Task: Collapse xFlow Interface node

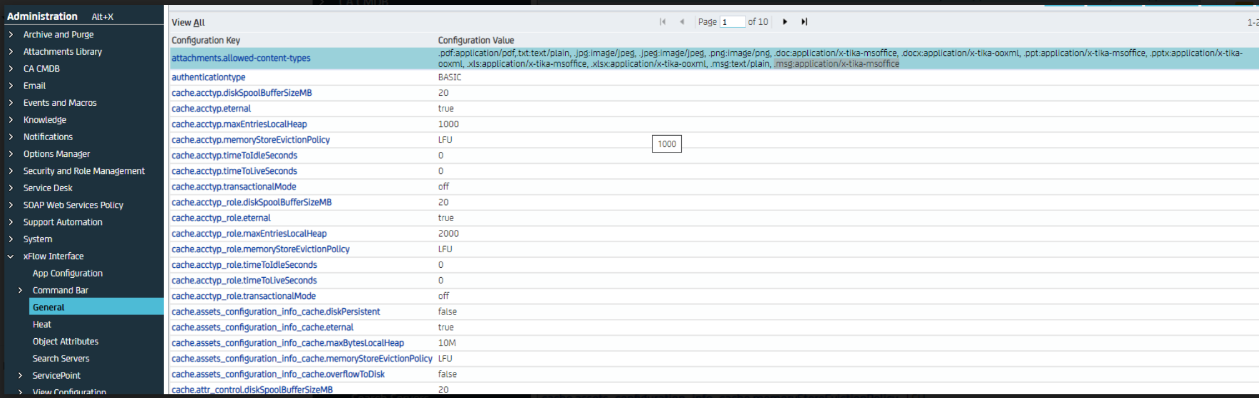Action: click(11, 256)
